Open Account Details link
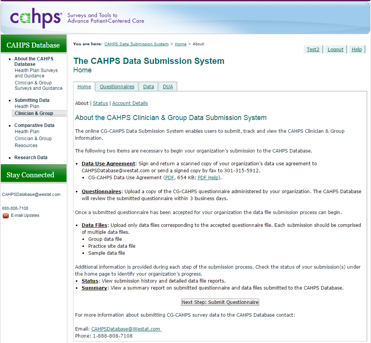This screenshot has width=371, height=343. [x=130, y=103]
